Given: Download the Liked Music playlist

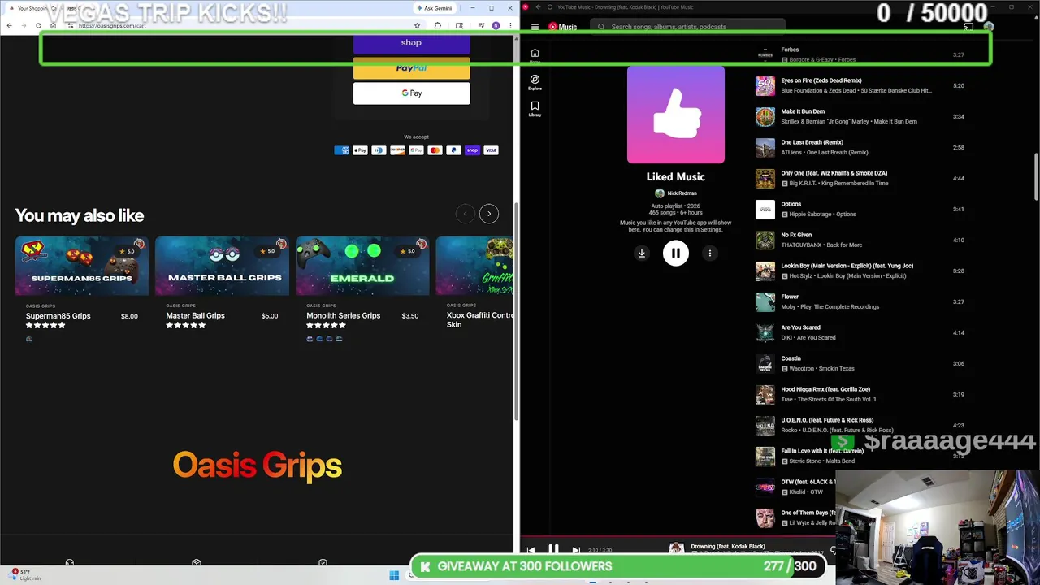Looking at the screenshot, I should 641,253.
